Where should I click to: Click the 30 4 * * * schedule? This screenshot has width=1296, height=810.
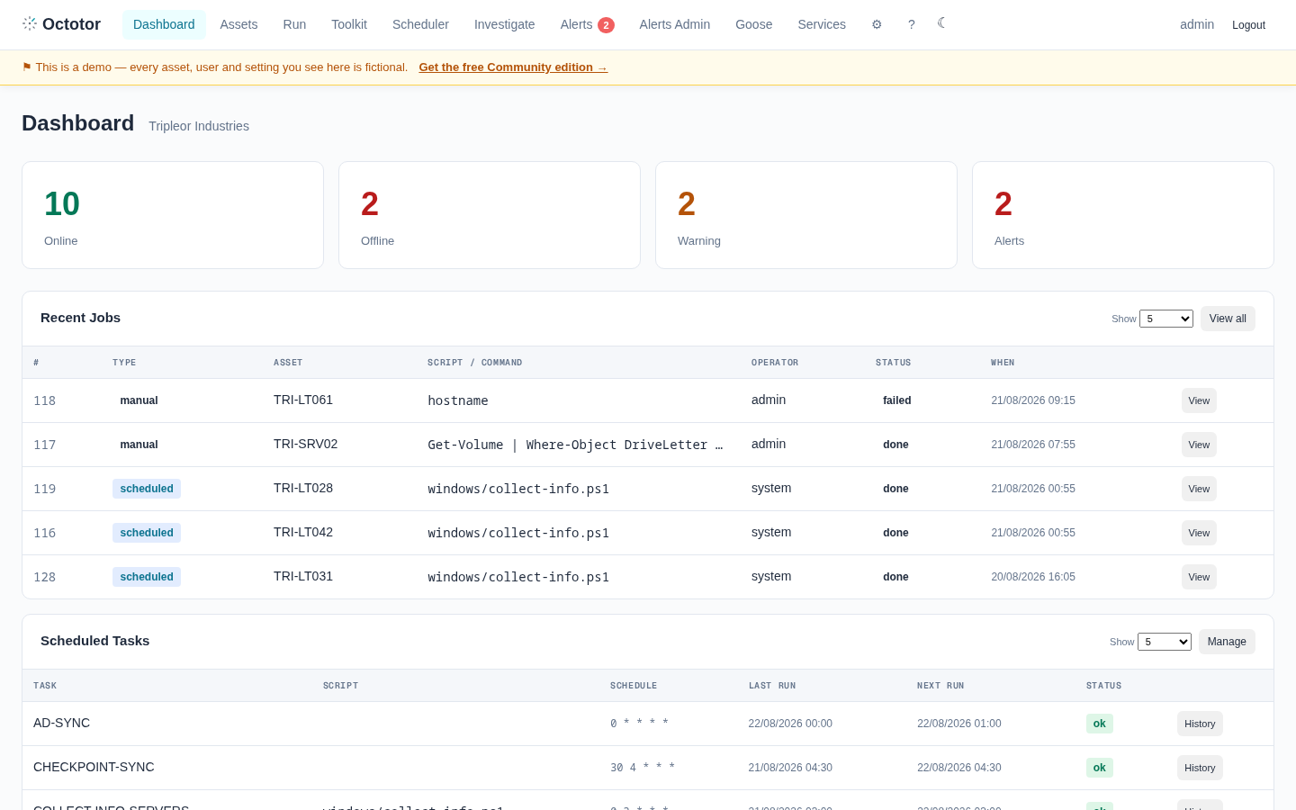[x=643, y=768]
